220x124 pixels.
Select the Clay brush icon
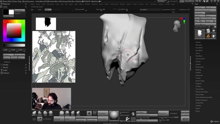(45, 113)
